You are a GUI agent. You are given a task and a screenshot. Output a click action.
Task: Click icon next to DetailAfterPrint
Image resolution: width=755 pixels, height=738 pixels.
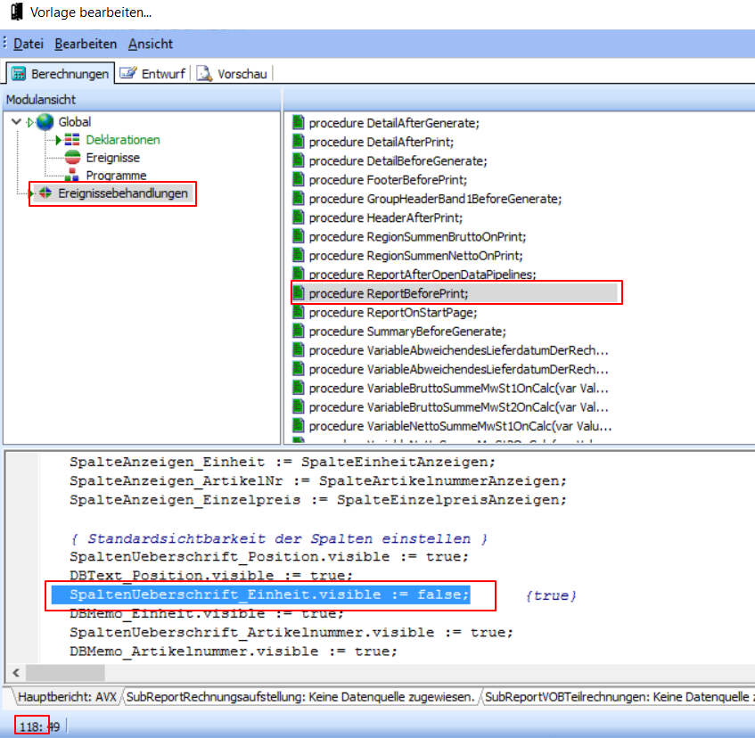[x=299, y=142]
